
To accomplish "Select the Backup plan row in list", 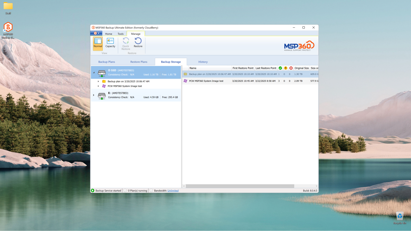I will coord(250,74).
